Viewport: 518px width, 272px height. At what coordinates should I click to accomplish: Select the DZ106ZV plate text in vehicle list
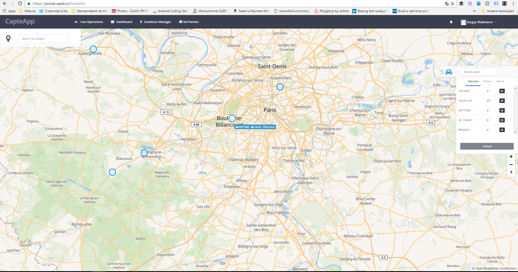click(x=464, y=91)
